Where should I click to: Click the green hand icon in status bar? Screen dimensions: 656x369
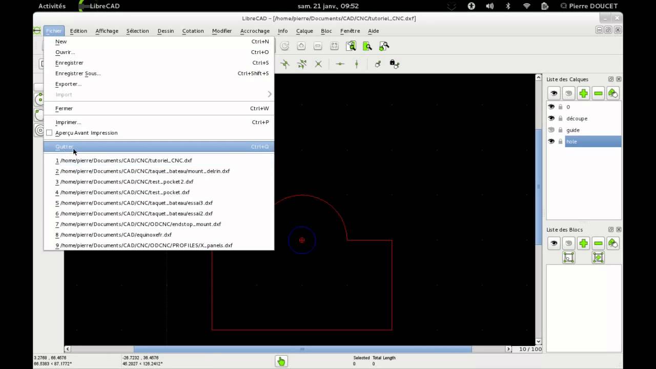pos(281,361)
